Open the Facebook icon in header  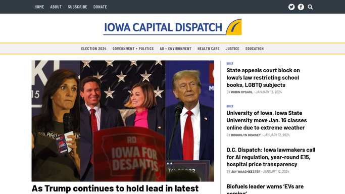click(x=301, y=7)
